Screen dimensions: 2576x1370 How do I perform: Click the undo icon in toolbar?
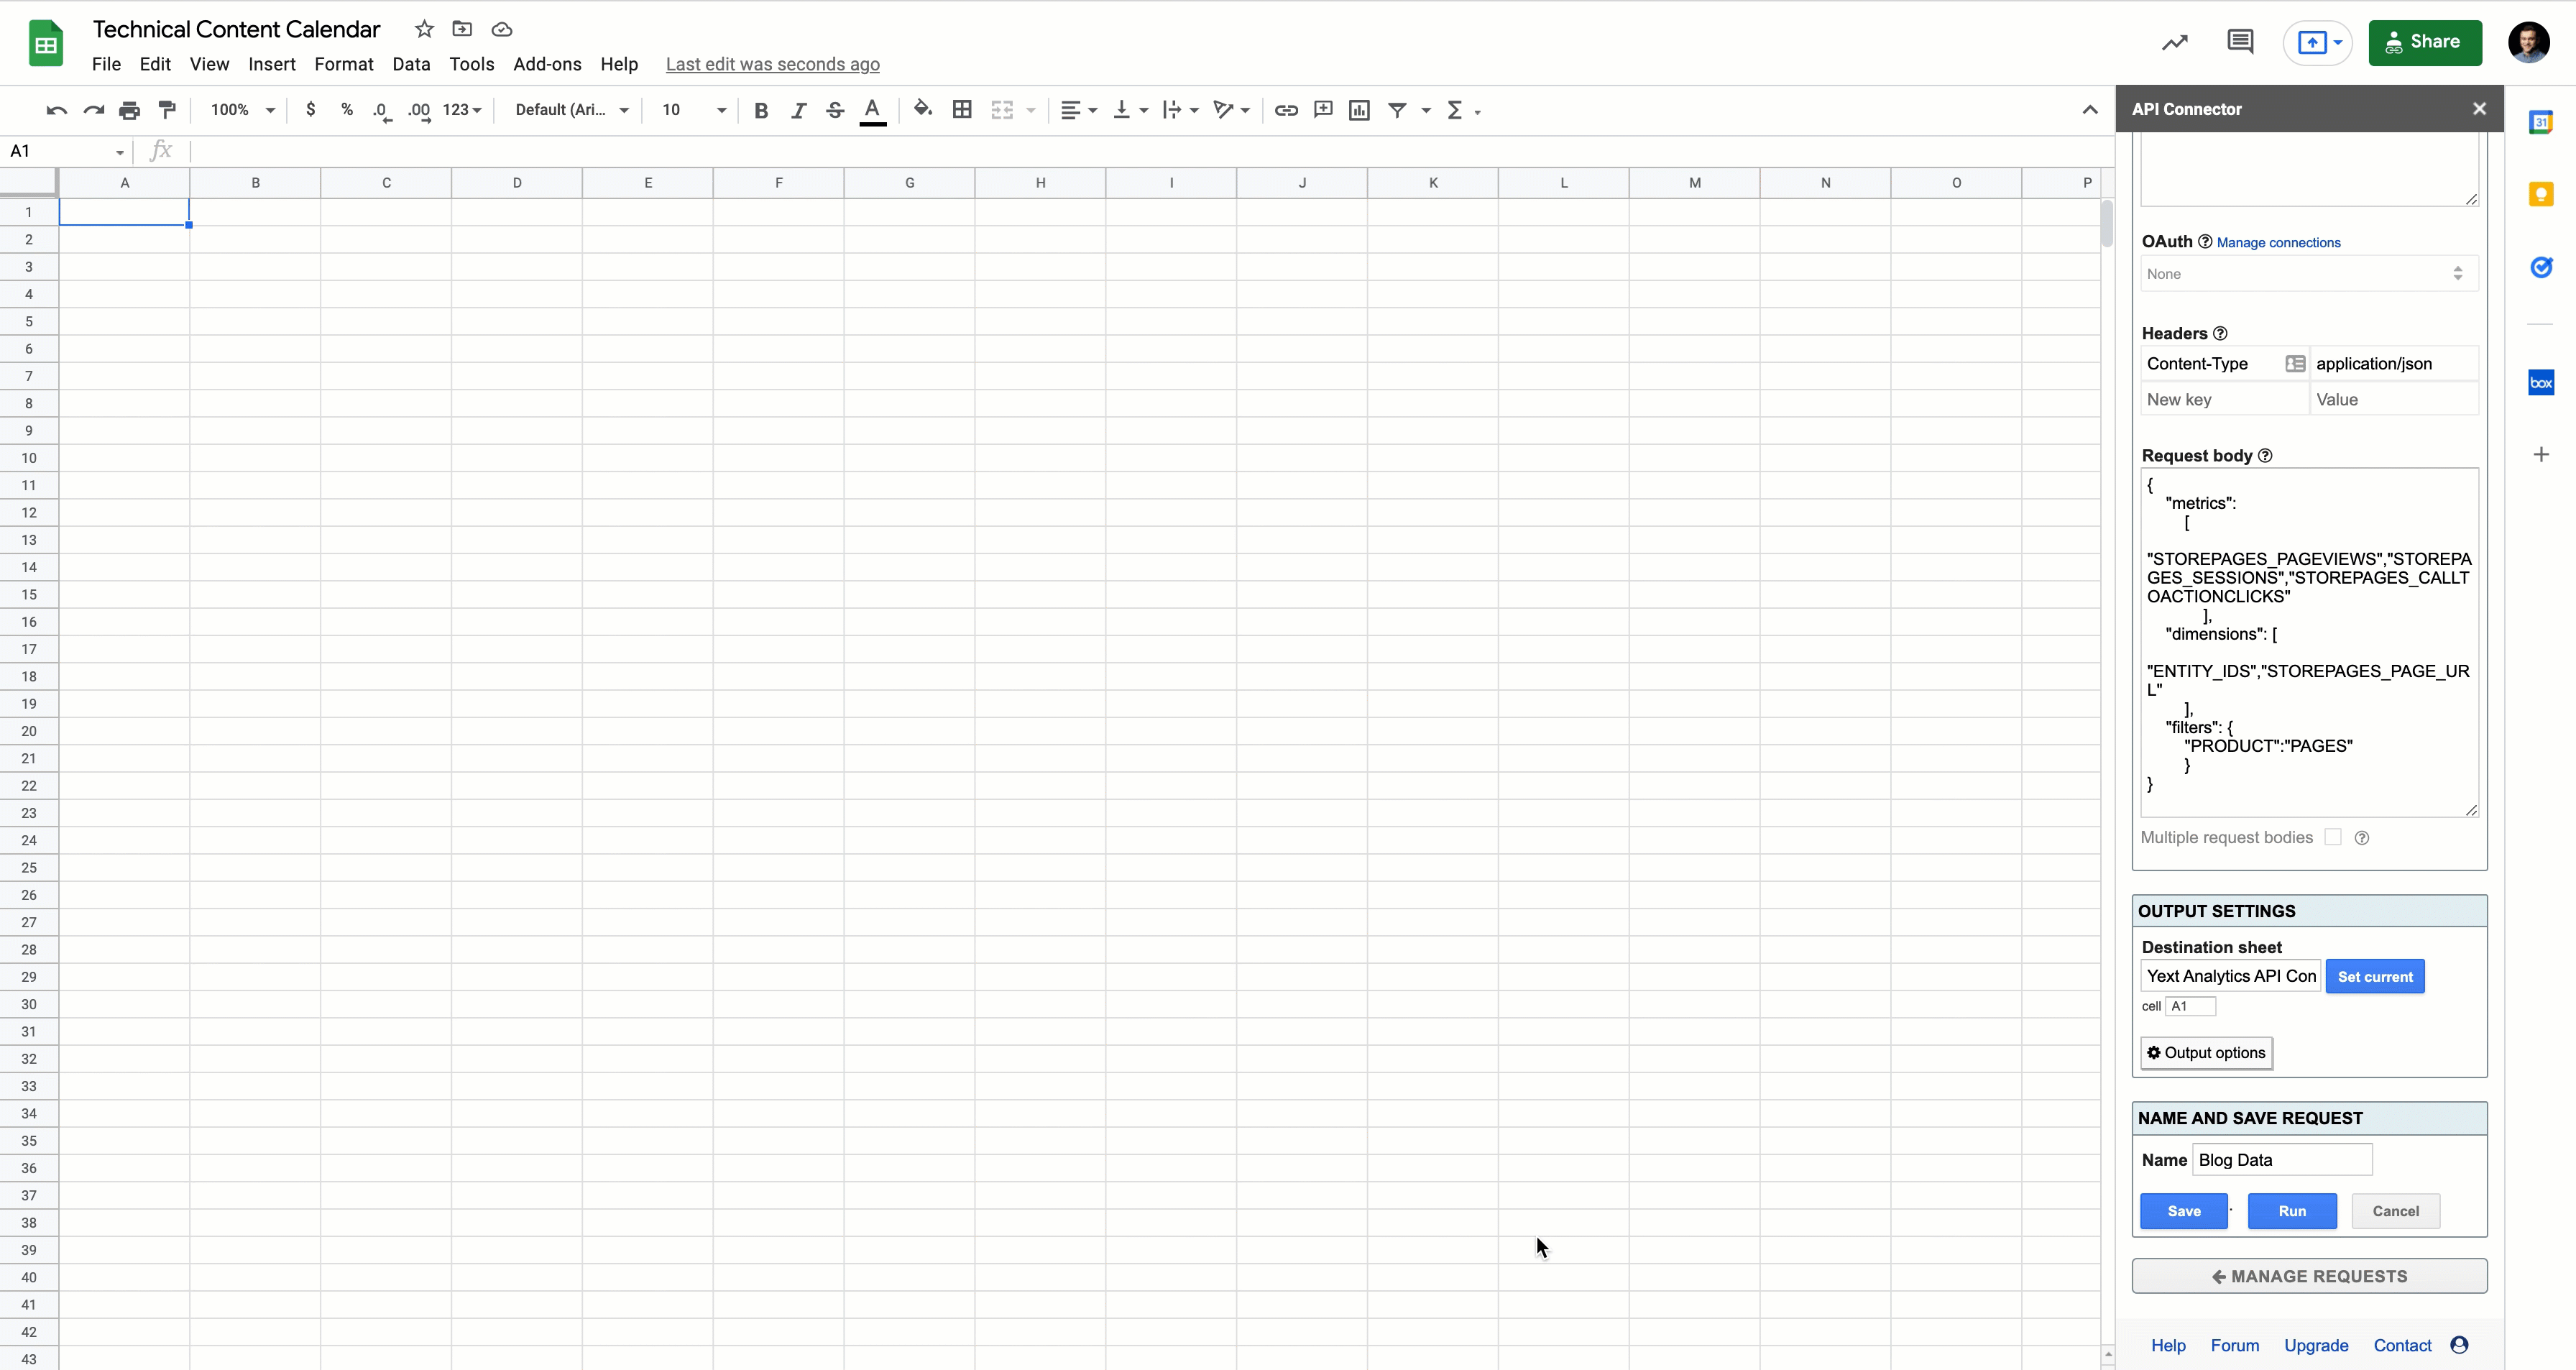pos(56,109)
